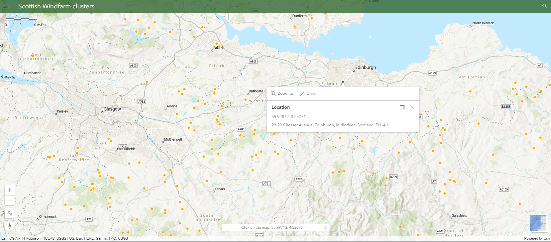Click the Dumbarton town label
Viewport: 551px width, 242px height.
[x=33, y=73]
